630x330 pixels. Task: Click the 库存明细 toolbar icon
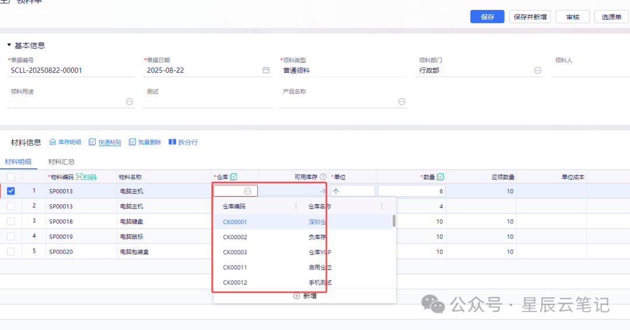[x=52, y=142]
